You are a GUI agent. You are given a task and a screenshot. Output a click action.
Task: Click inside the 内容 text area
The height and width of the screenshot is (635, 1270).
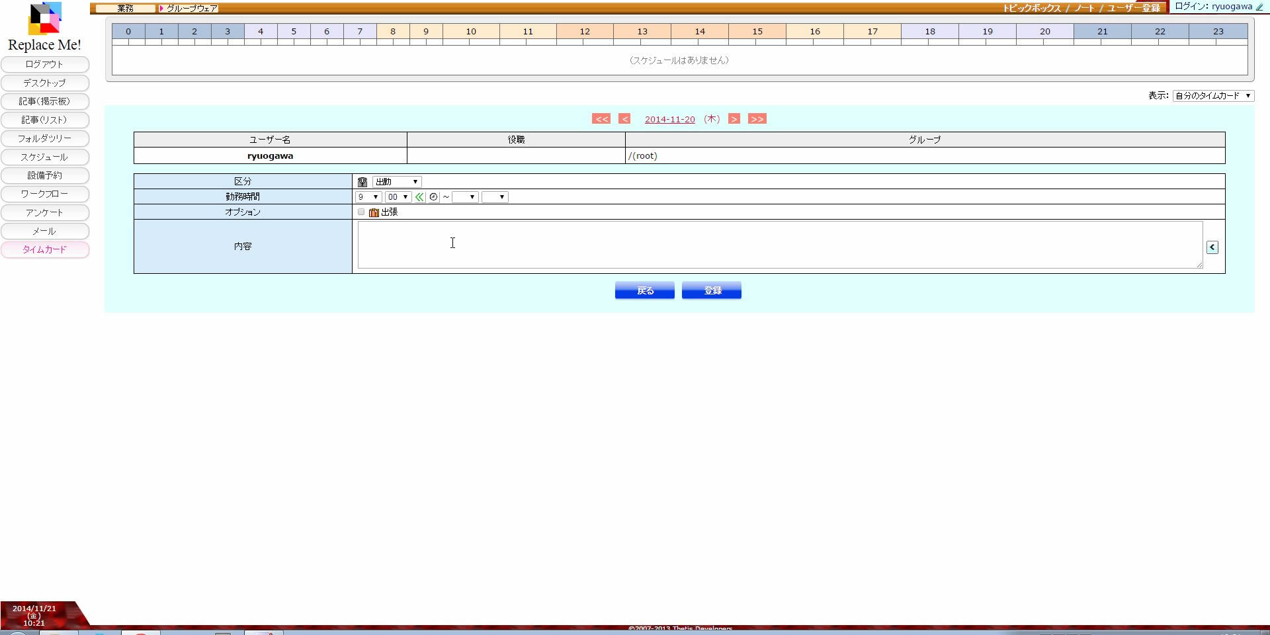(780, 245)
